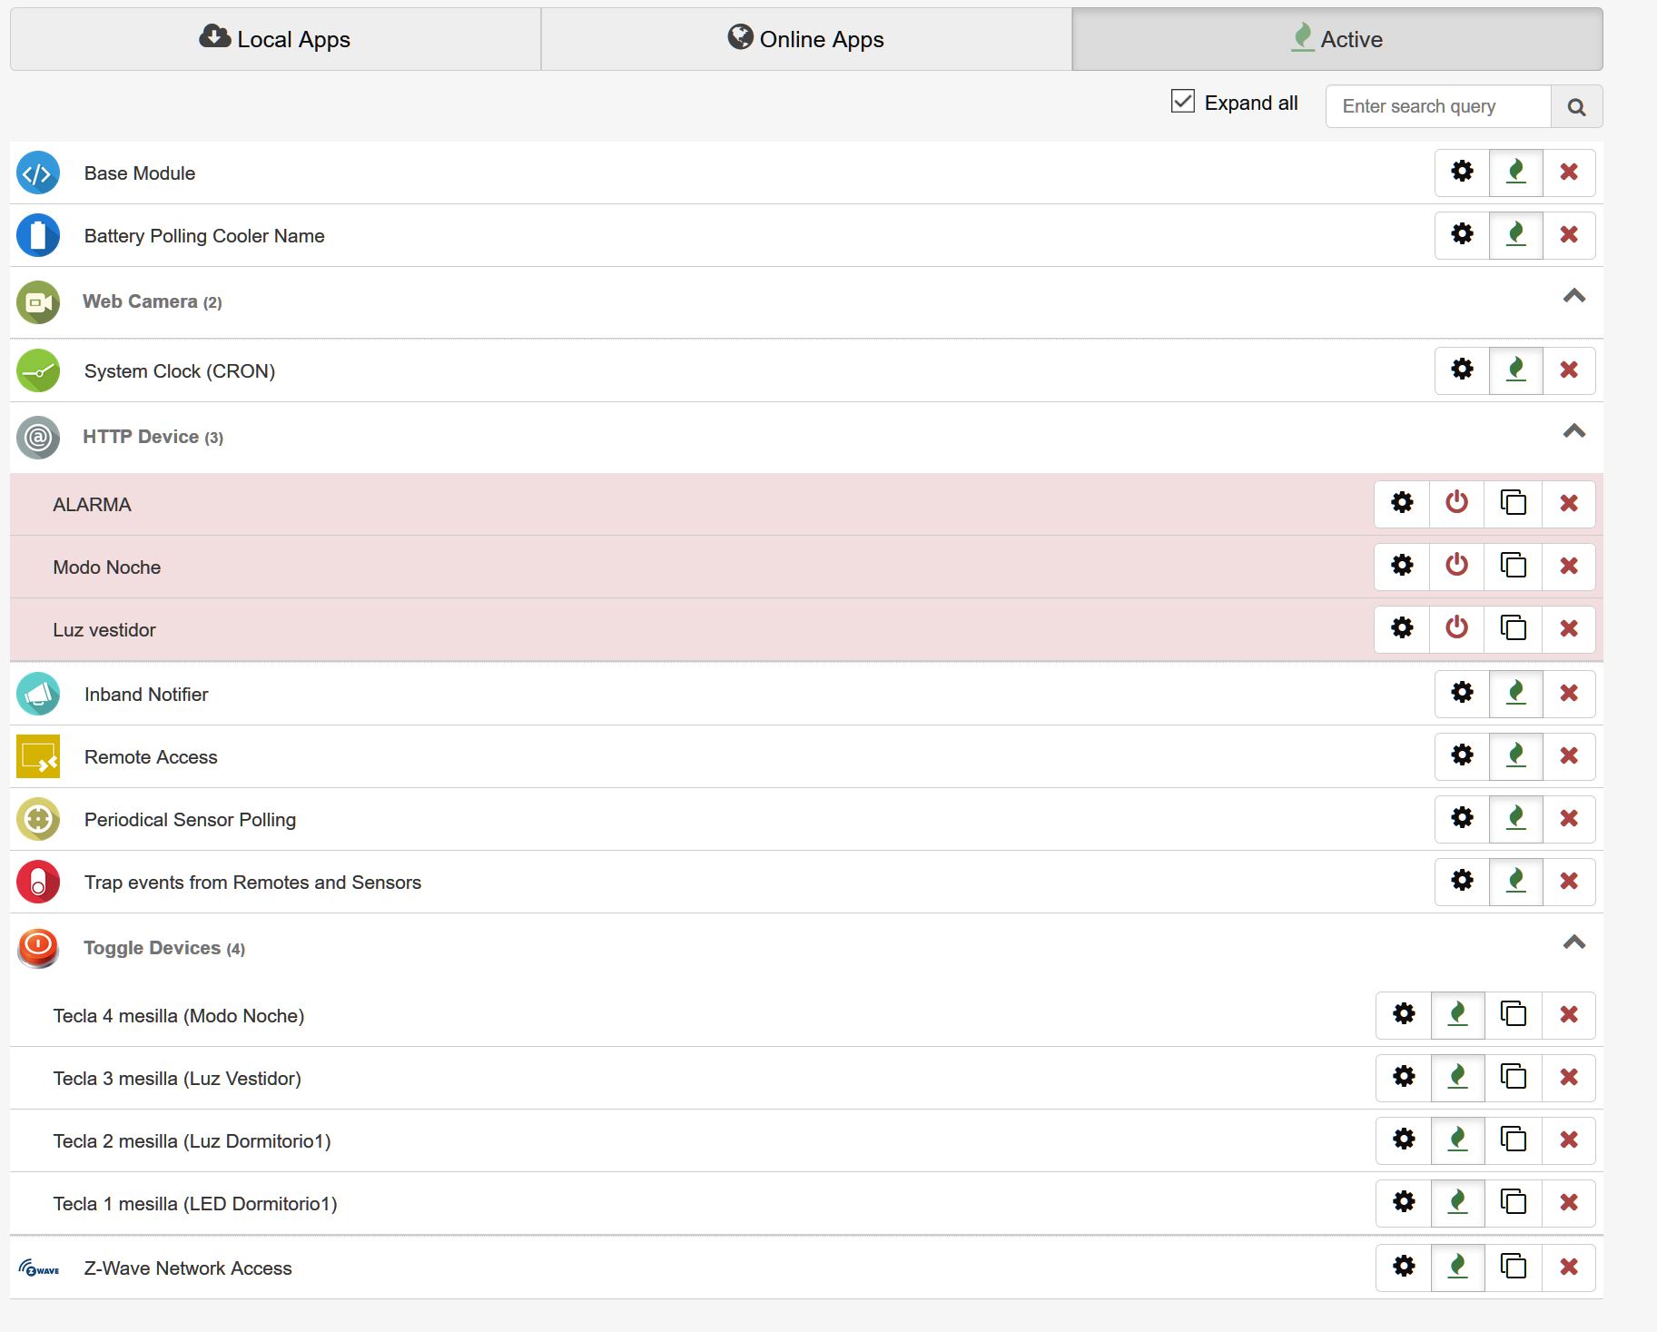Delete the Battery Polling Cooler Name app
Image resolution: width=1657 pixels, height=1332 pixels.
(1568, 235)
